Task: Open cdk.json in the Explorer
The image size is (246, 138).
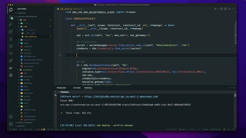Action: click(x=27, y=53)
